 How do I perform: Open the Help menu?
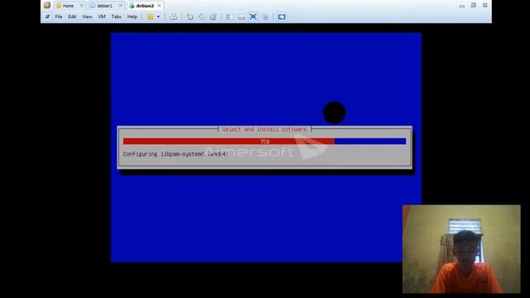(x=132, y=17)
